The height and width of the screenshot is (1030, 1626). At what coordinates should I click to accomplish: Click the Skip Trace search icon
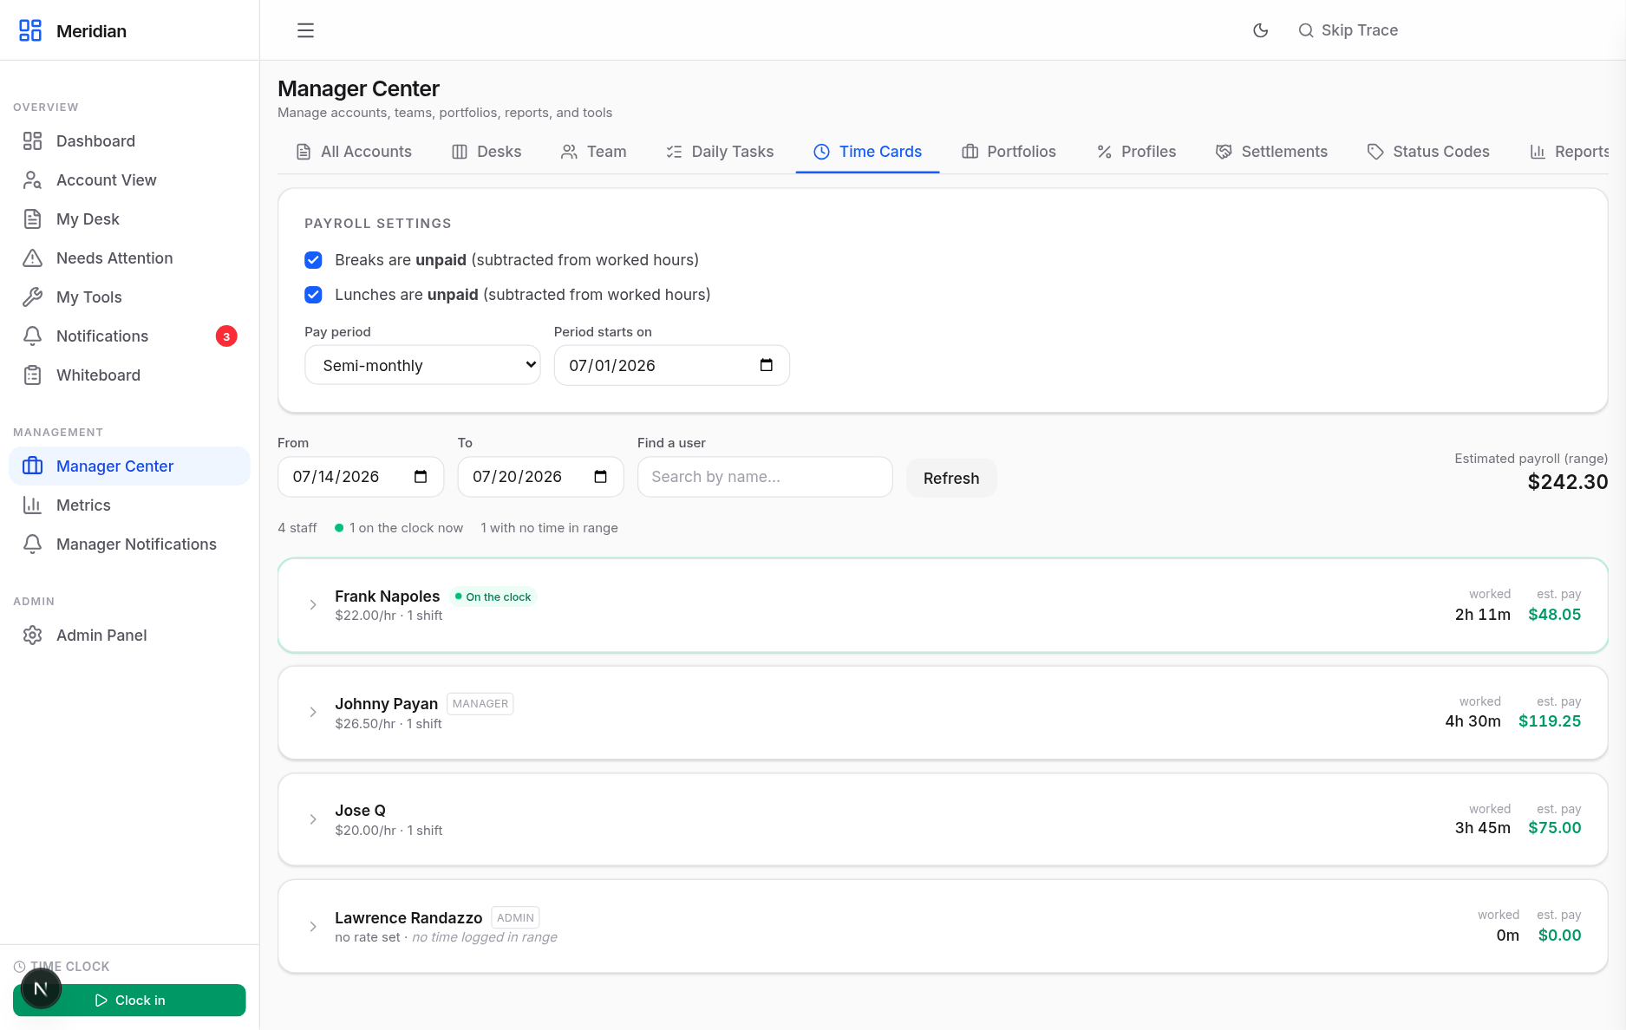pos(1305,30)
